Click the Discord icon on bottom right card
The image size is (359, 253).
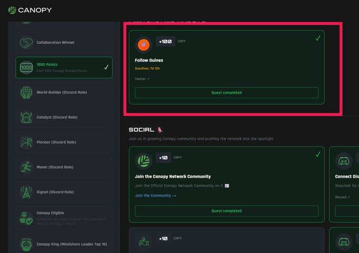344,242
